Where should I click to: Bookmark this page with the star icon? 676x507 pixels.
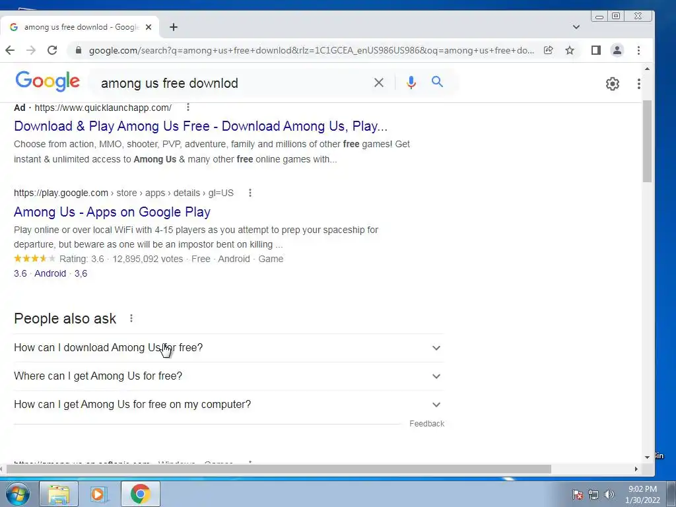(x=570, y=50)
